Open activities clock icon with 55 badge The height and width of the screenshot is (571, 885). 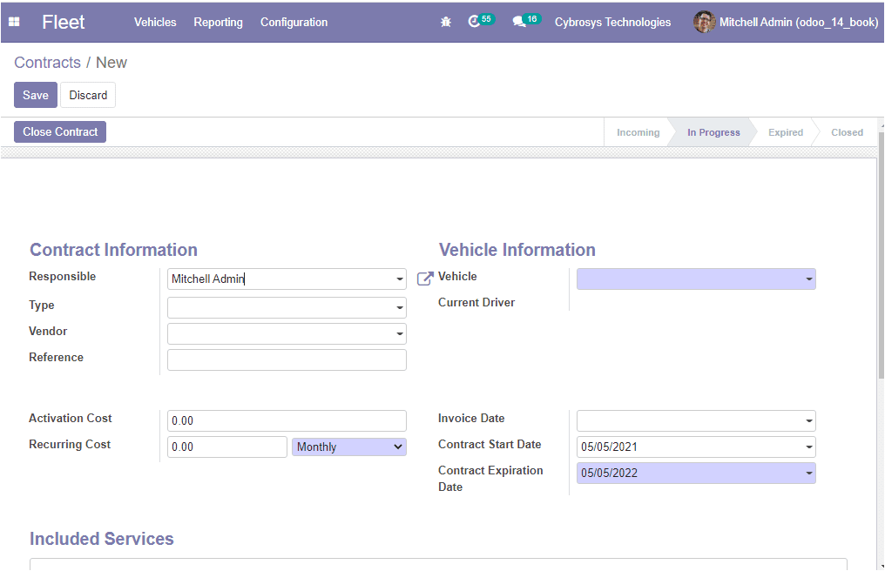(481, 22)
